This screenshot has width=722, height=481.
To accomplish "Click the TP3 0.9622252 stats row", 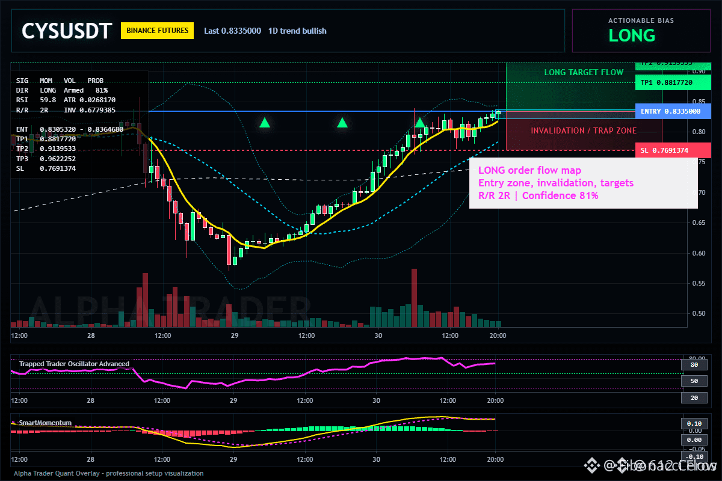I will [x=46, y=159].
